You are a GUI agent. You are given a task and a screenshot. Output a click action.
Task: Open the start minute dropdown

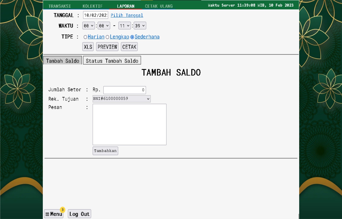[x=104, y=26]
